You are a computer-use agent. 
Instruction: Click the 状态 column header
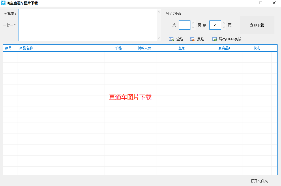257,48
